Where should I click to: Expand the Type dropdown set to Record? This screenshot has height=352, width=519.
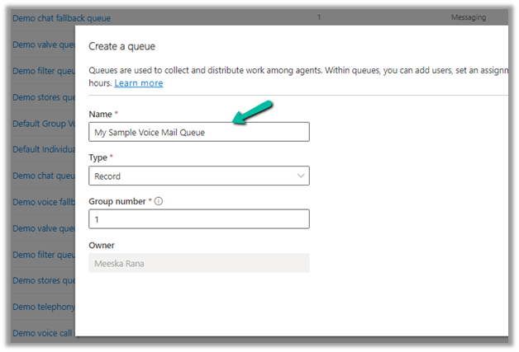[198, 176]
